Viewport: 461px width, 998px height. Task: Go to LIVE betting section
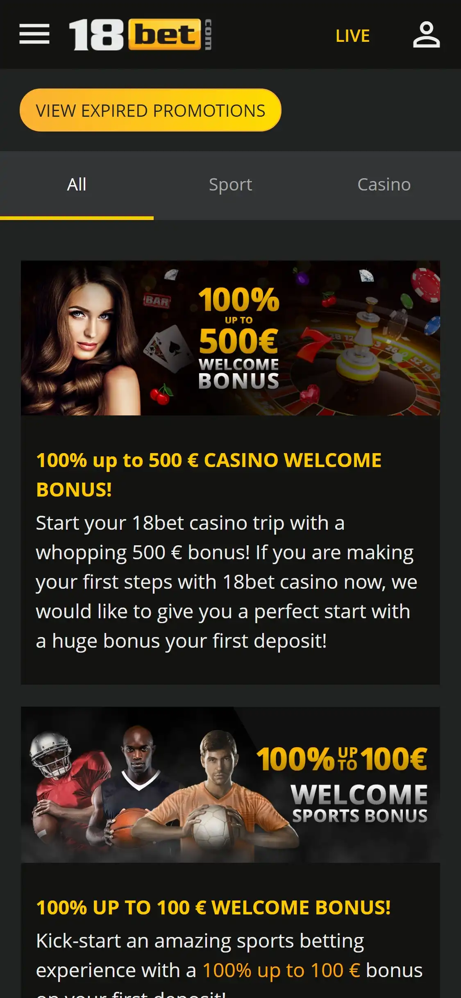pyautogui.click(x=352, y=36)
